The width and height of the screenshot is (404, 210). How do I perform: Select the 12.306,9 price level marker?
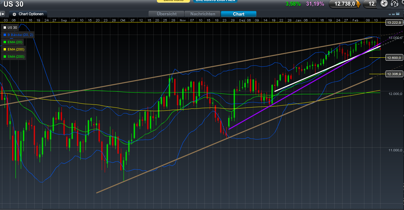(x=394, y=74)
